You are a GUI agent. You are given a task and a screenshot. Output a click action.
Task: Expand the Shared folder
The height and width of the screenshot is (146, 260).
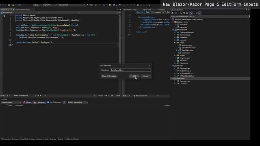174,56
